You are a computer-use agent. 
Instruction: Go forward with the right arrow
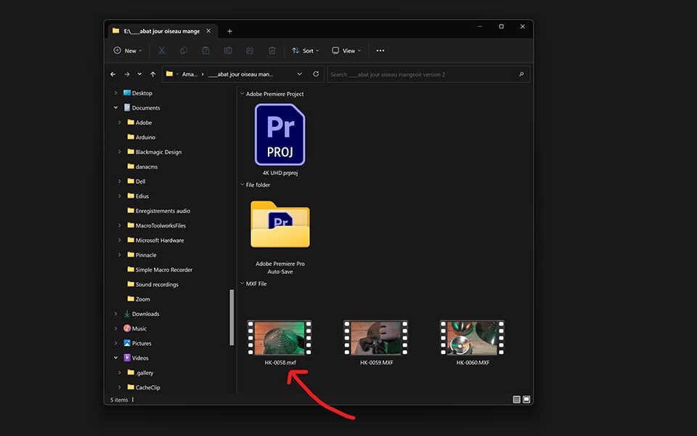tap(127, 74)
